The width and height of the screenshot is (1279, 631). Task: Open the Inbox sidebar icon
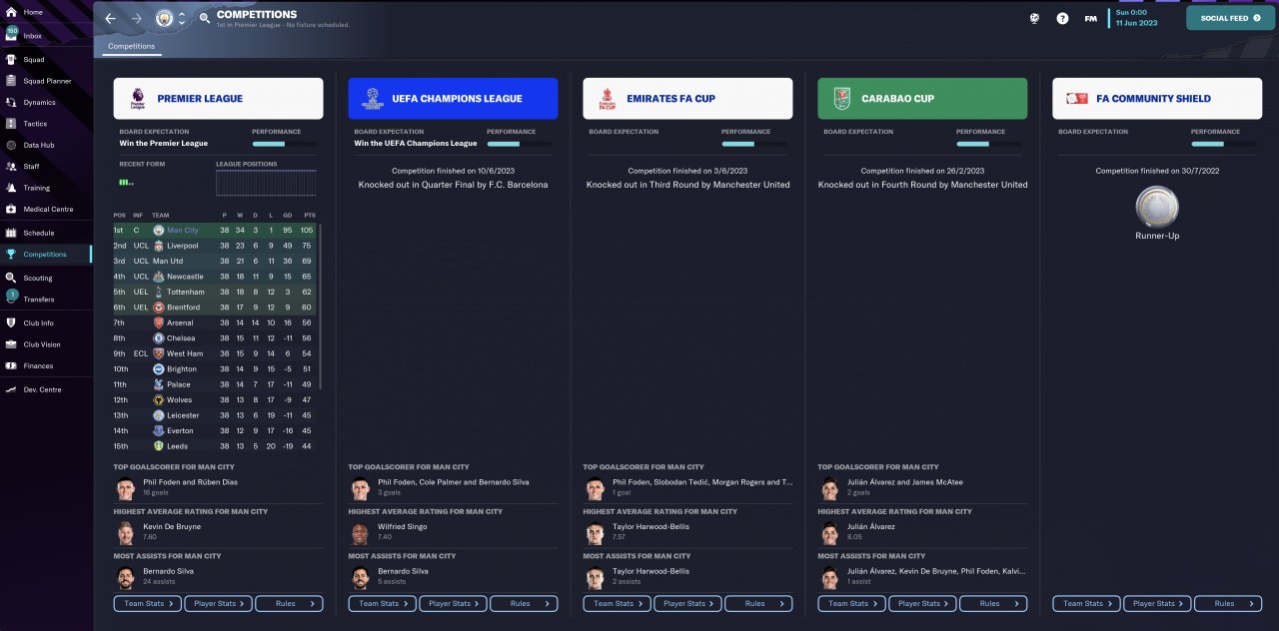(12, 35)
